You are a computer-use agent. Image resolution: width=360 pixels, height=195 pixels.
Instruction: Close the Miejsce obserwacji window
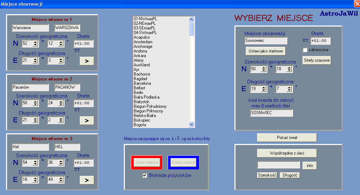click(357, 4)
